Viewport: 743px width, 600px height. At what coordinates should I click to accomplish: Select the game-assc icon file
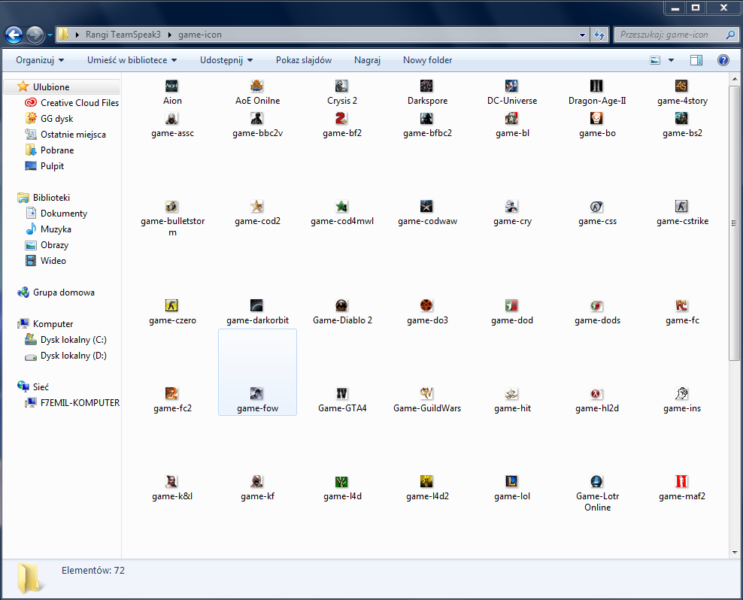point(172,125)
